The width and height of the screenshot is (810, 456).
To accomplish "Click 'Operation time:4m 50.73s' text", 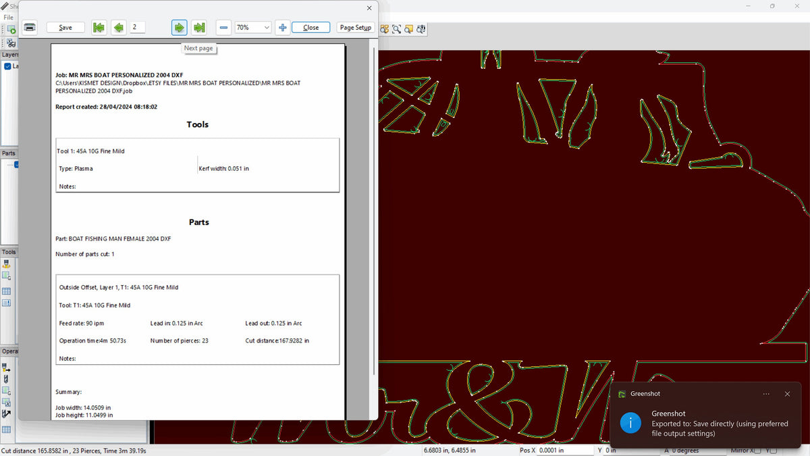I will [x=92, y=340].
